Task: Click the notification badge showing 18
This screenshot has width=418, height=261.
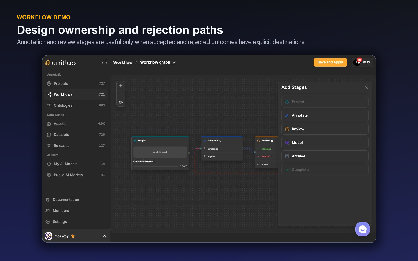Action: coord(359,60)
